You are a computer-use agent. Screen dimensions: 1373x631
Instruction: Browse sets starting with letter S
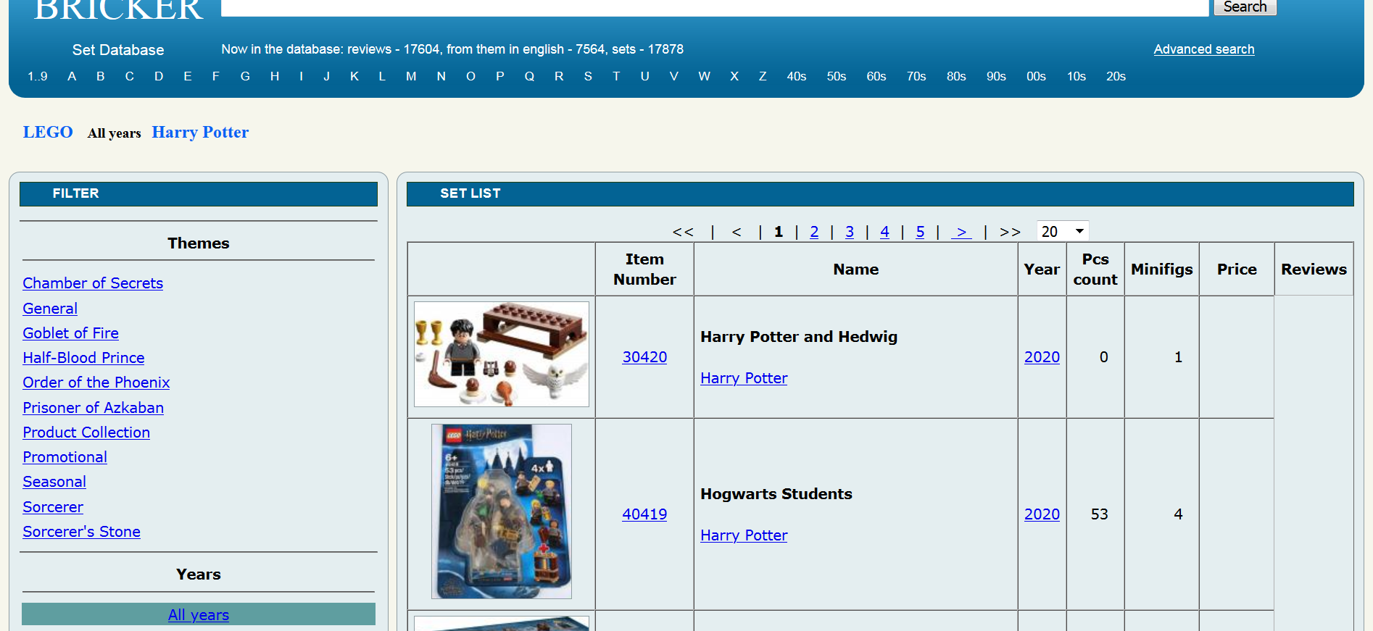tap(588, 76)
